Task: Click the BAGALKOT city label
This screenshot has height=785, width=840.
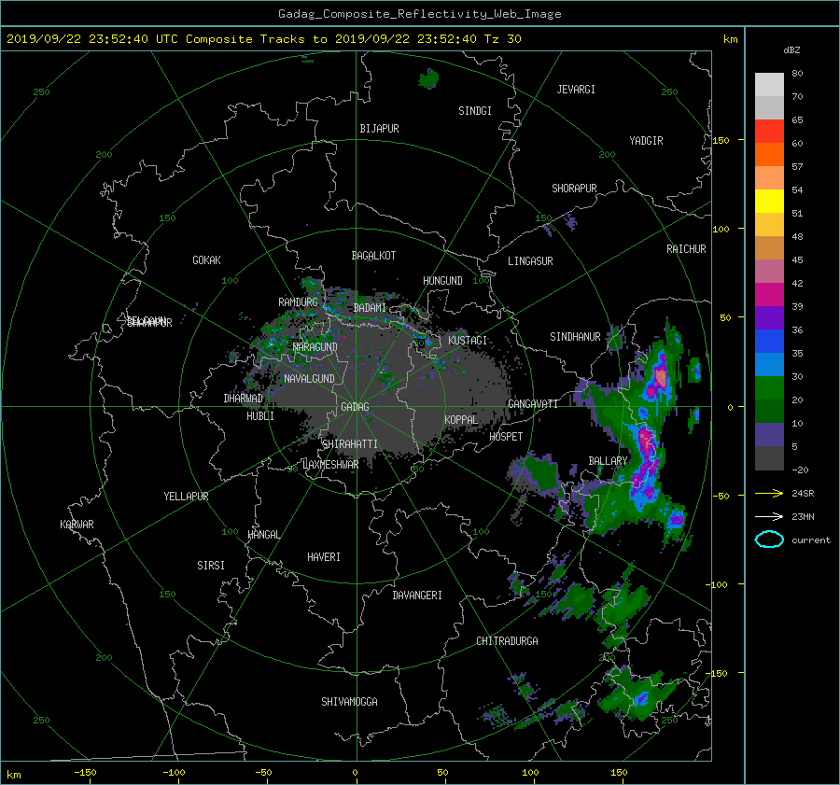Action: [373, 256]
